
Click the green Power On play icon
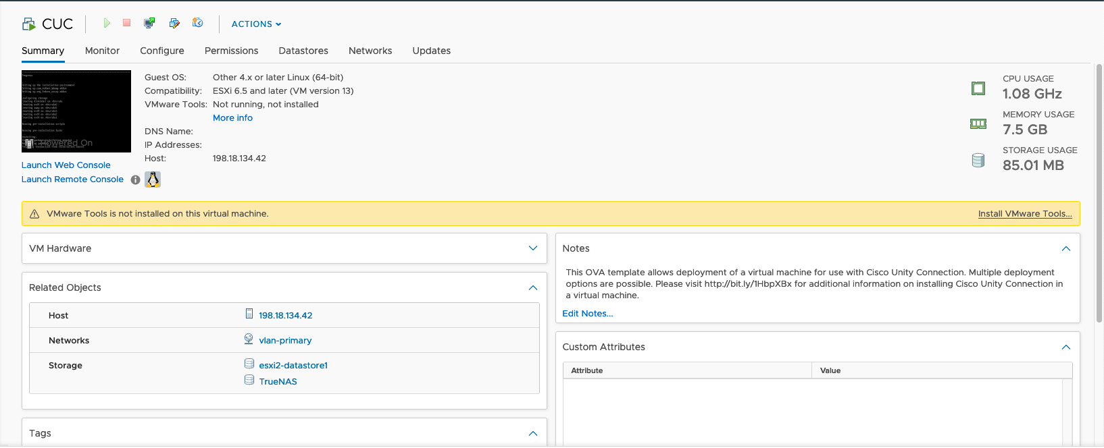click(x=107, y=23)
